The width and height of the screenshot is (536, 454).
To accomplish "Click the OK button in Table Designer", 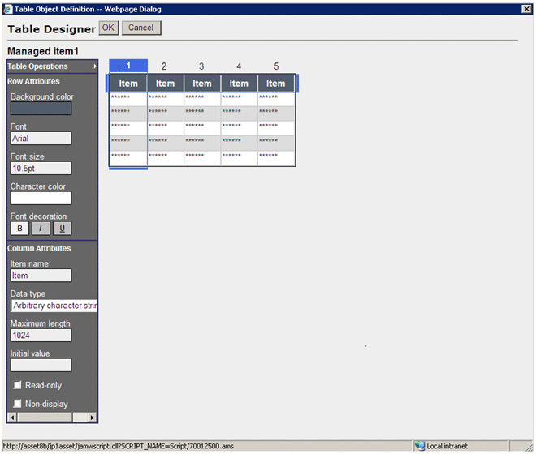I will click(109, 28).
